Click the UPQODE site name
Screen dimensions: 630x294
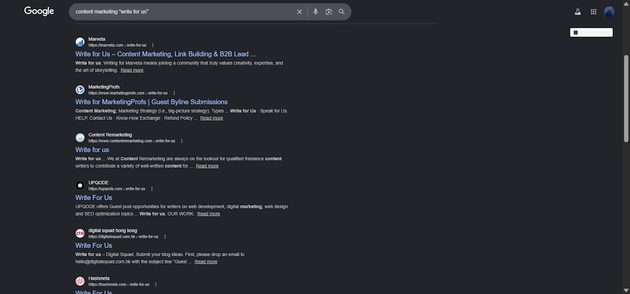pyautogui.click(x=98, y=183)
